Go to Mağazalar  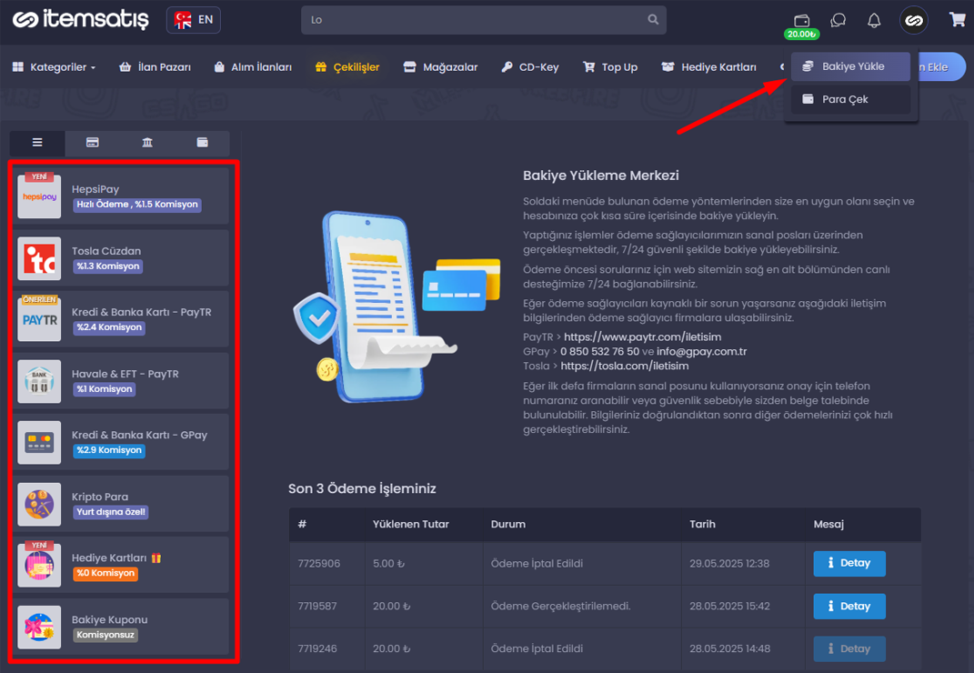[x=440, y=67]
